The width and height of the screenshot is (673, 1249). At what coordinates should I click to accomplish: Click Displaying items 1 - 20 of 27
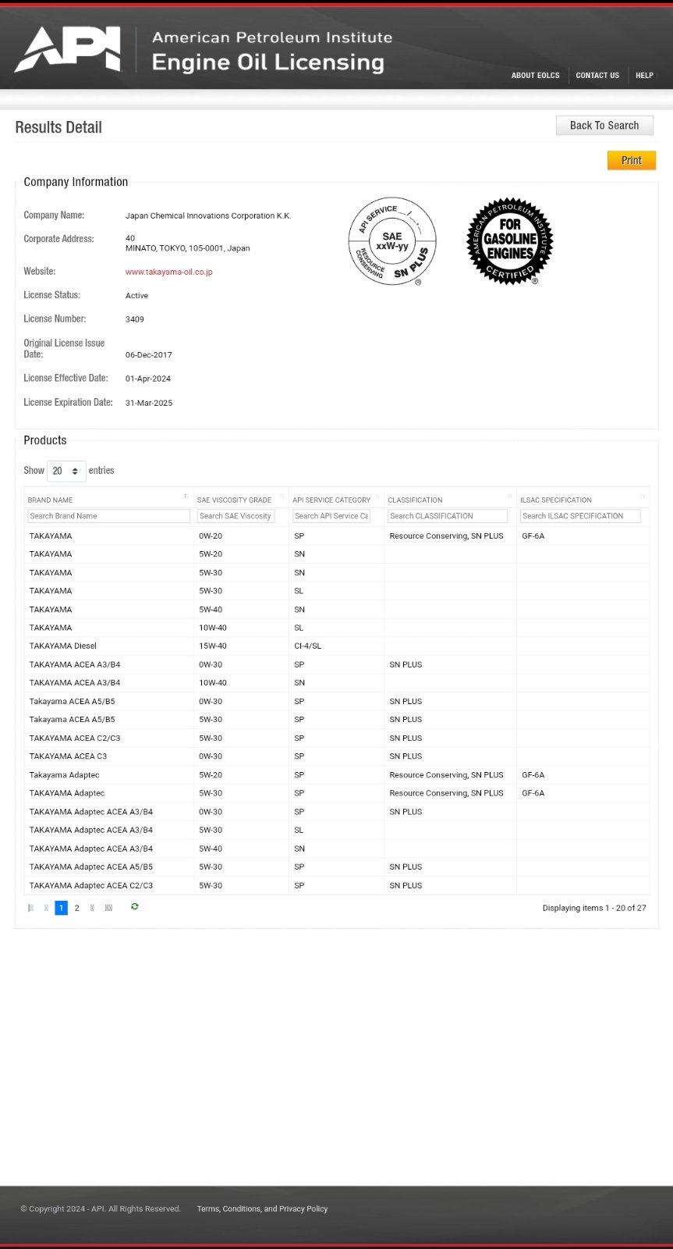(594, 909)
